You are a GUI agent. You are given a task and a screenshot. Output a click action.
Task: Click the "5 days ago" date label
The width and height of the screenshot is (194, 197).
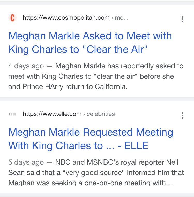point(26,163)
